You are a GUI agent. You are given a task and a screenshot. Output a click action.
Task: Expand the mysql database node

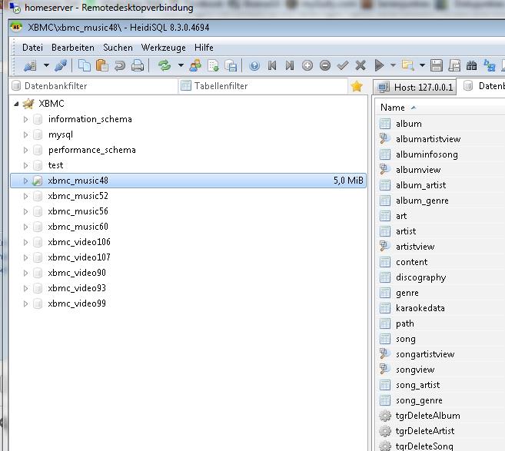pyautogui.click(x=25, y=134)
